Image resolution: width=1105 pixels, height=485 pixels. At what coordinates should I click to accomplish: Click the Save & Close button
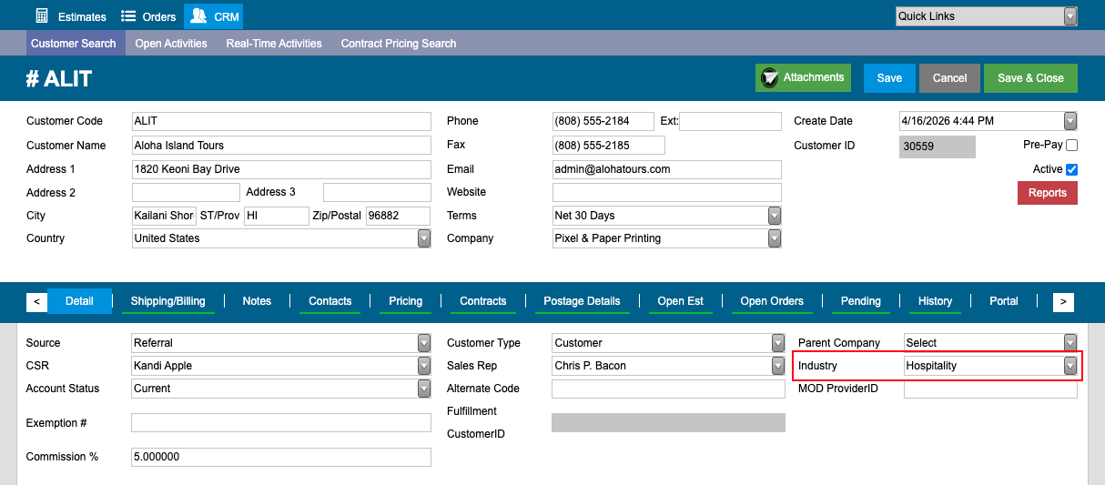point(1030,78)
